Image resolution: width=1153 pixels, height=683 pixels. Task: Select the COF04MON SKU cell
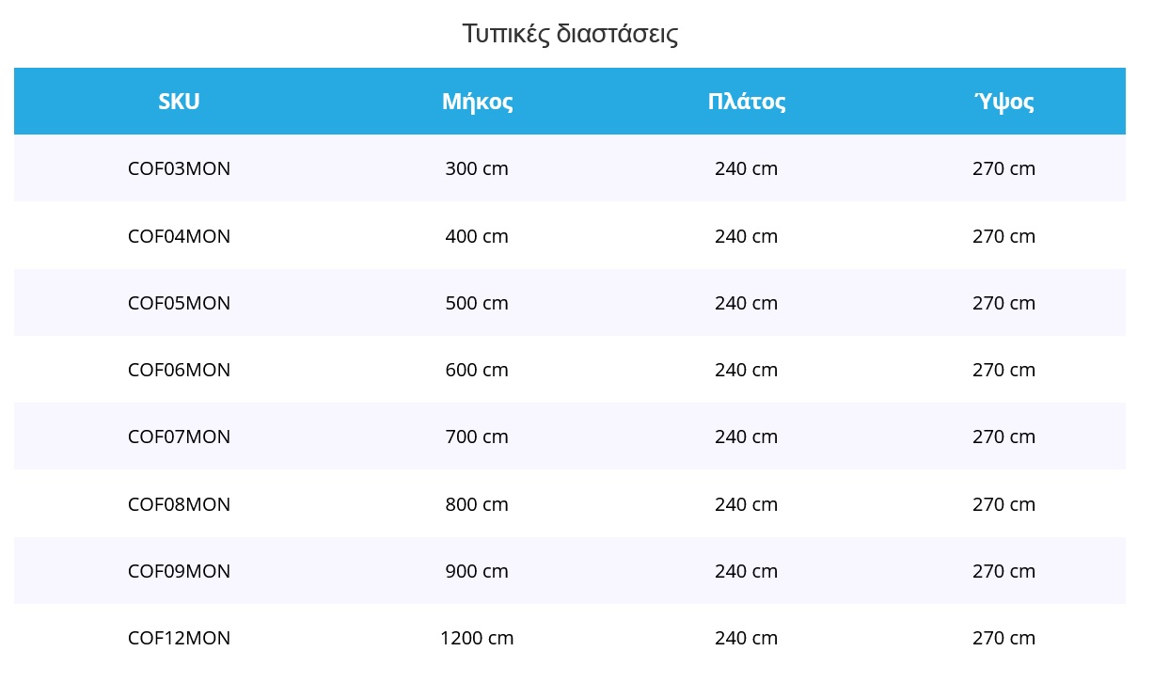[179, 236]
